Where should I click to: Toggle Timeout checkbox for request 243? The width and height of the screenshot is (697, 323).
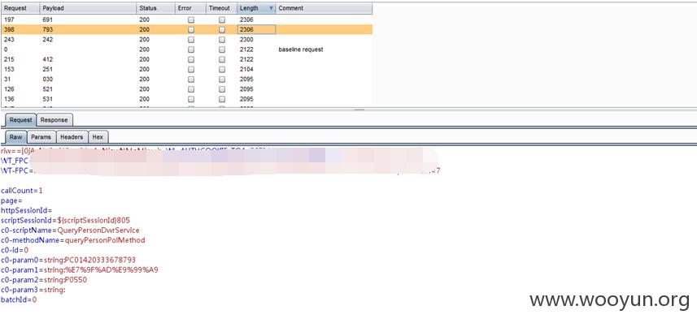point(222,40)
